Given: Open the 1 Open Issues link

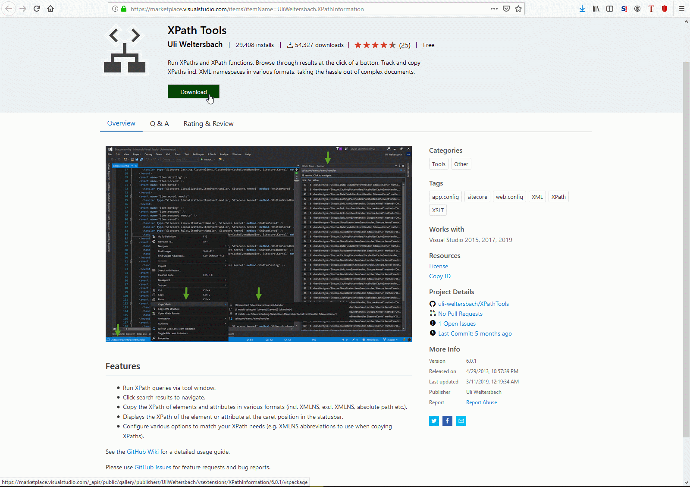Looking at the screenshot, I should coord(457,324).
